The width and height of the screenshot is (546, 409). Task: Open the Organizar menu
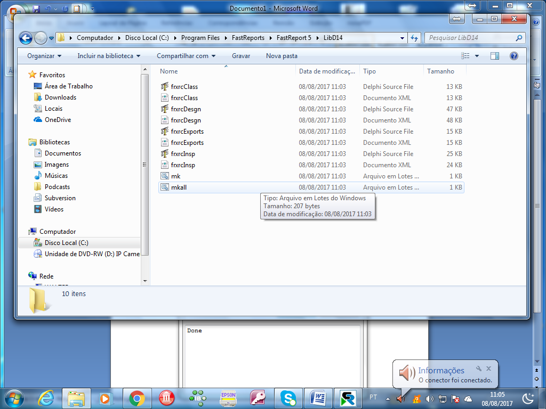(x=44, y=55)
